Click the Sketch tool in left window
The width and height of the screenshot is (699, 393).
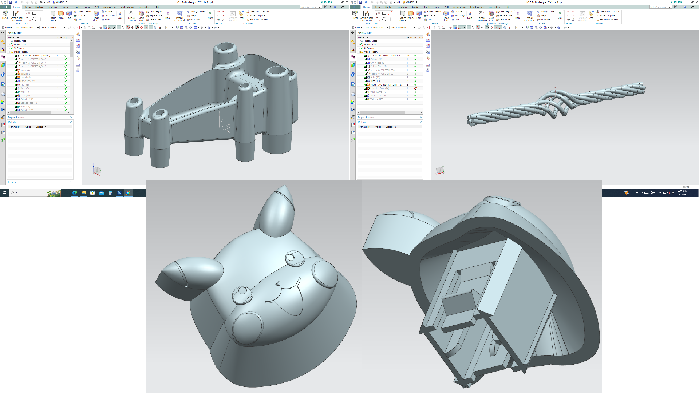tap(5, 14)
